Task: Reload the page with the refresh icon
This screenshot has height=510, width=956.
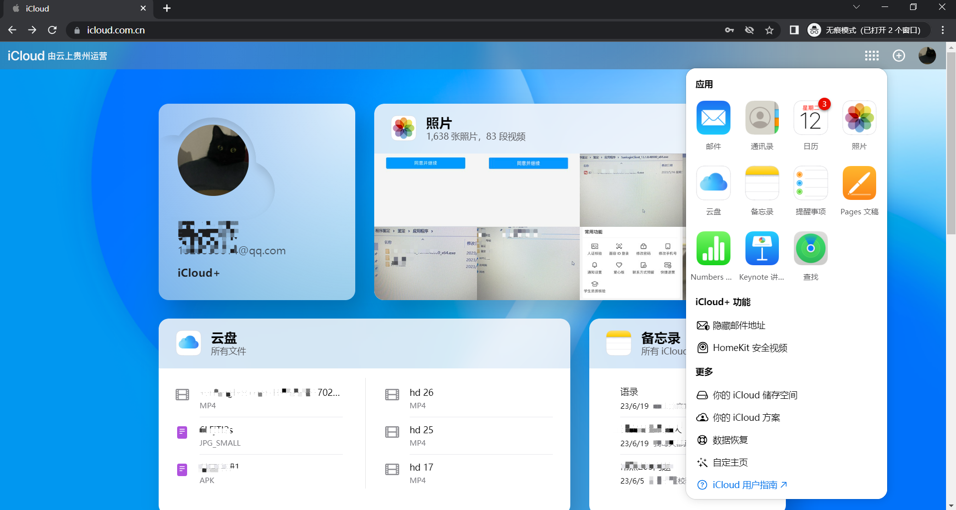Action: point(52,30)
